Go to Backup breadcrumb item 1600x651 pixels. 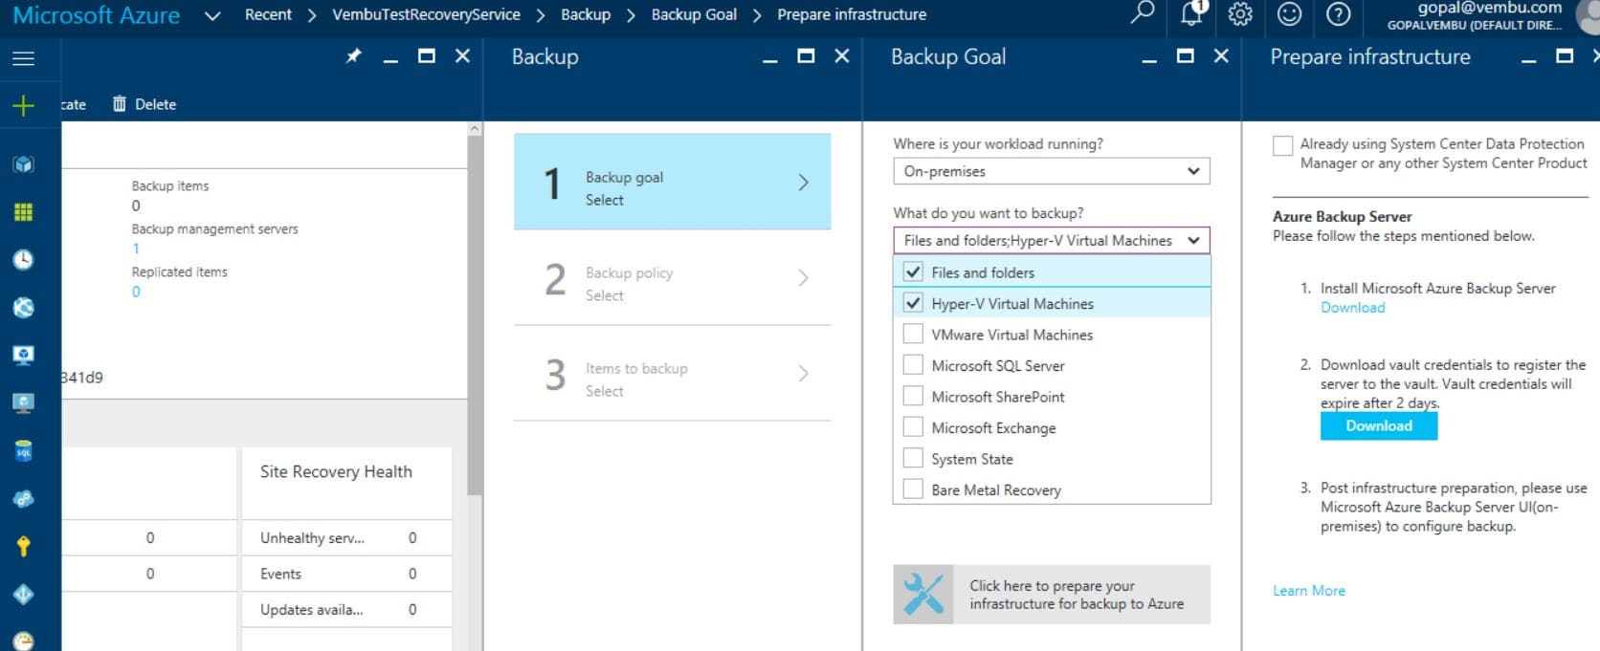click(586, 14)
